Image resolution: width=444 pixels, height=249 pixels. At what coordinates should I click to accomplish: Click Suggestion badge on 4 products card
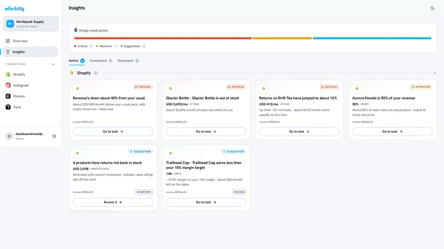point(140,152)
